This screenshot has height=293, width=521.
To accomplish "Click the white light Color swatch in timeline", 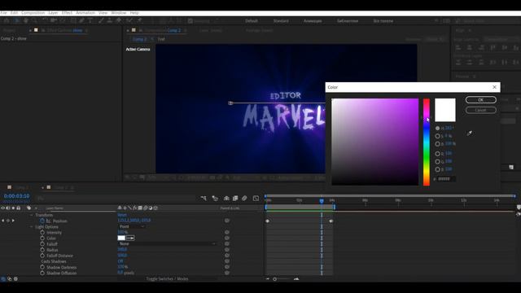I will pyautogui.click(x=121, y=238).
